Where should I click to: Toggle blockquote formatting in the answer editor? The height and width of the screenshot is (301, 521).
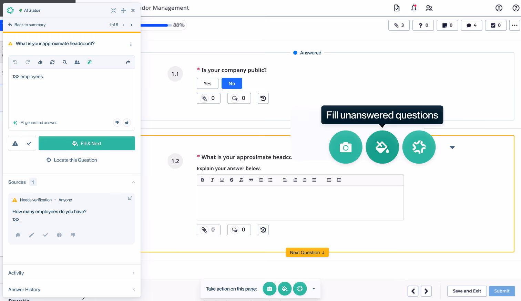click(x=251, y=180)
